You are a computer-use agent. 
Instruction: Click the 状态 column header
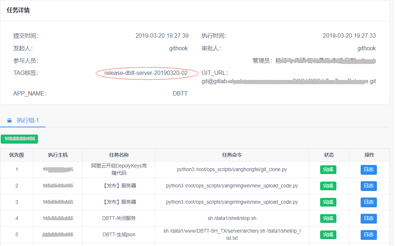tap(329, 155)
